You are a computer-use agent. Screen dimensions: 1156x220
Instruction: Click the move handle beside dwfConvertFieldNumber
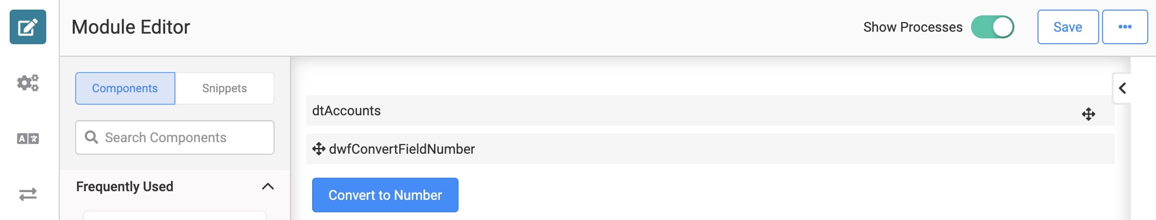pyautogui.click(x=318, y=149)
